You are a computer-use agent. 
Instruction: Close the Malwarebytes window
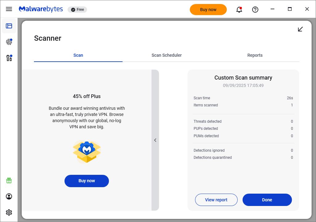point(307,9)
